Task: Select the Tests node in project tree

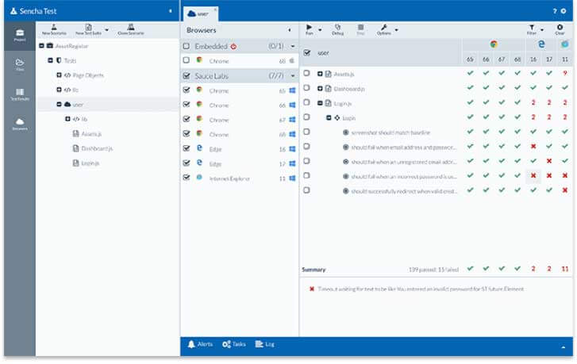Action: 70,60
